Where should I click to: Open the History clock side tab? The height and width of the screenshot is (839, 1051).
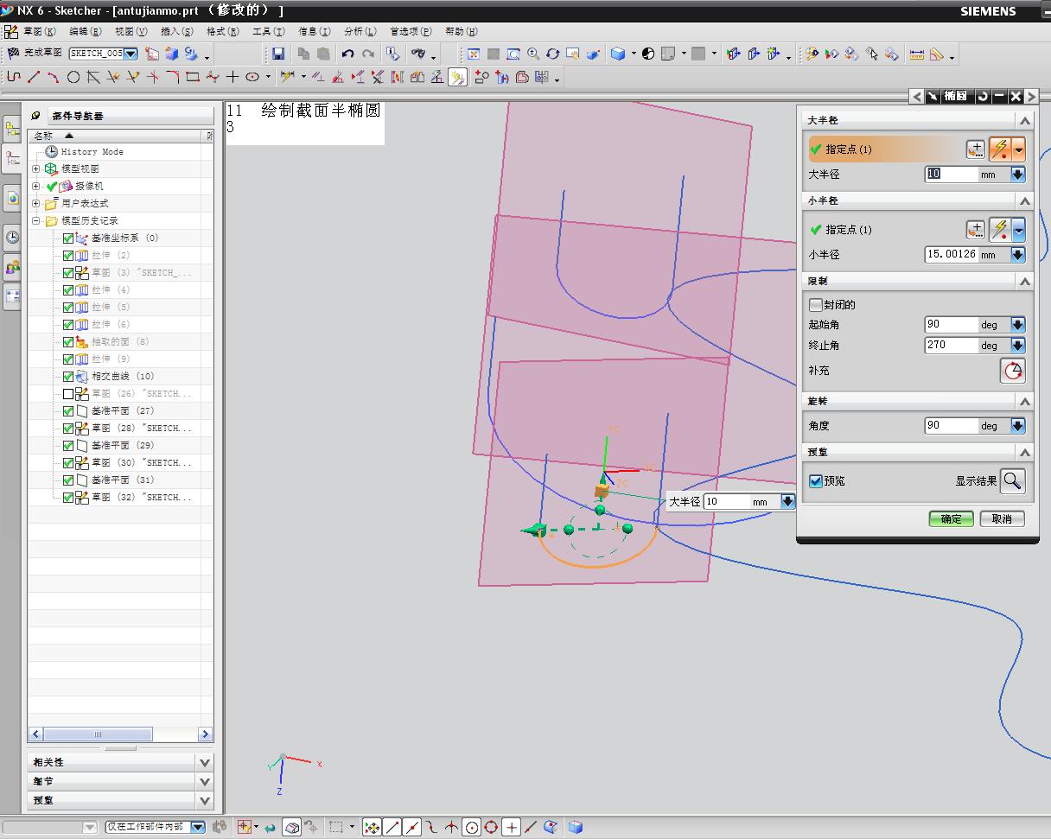12,237
